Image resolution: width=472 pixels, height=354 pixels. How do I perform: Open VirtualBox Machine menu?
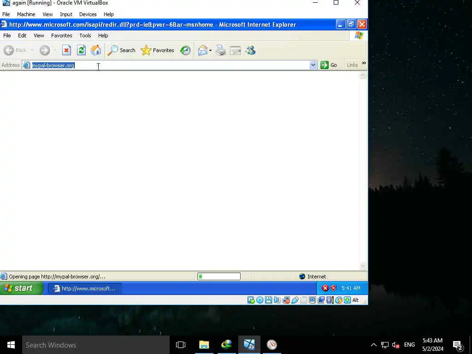click(26, 14)
